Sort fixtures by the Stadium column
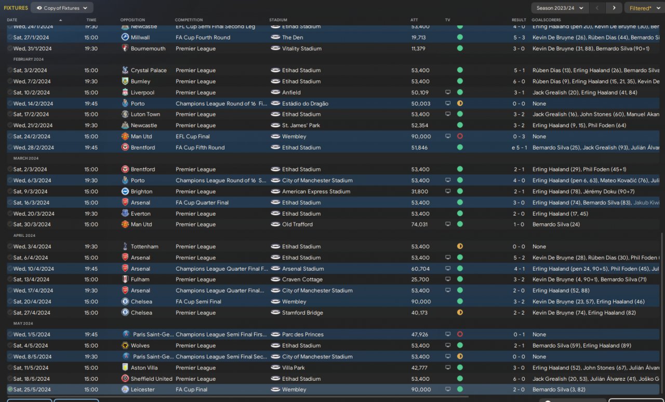 coord(278,20)
